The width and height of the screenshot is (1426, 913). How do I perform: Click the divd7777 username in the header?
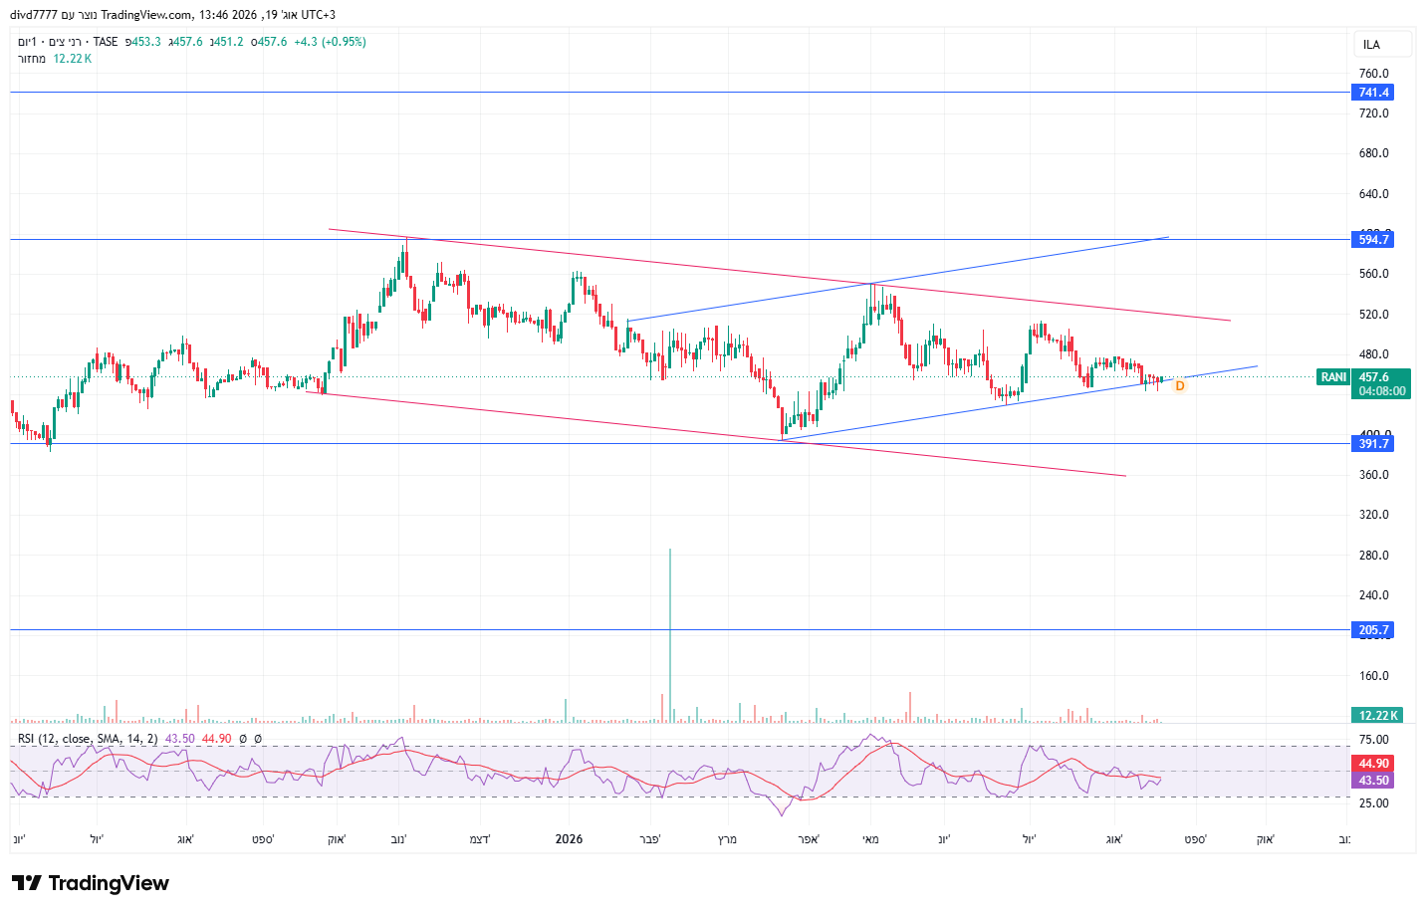point(35,15)
